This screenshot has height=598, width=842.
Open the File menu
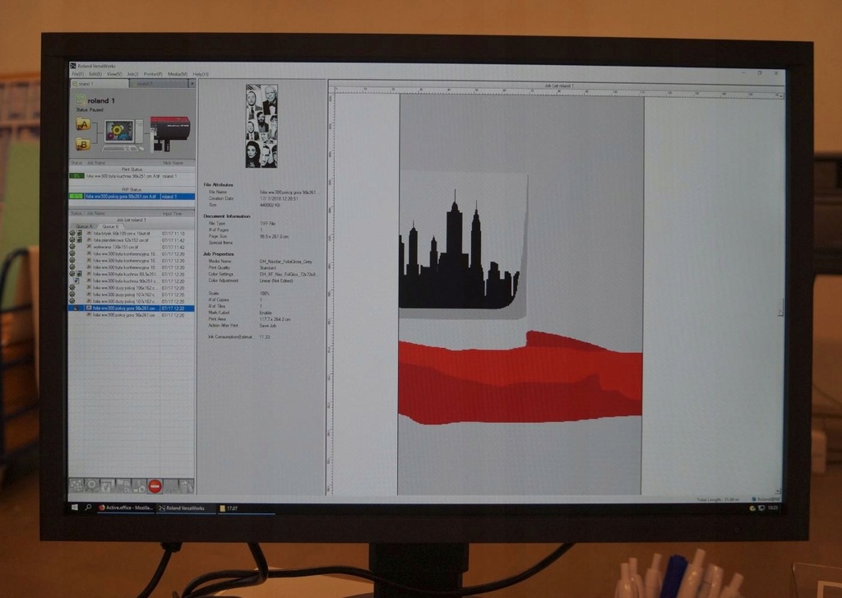pos(77,74)
